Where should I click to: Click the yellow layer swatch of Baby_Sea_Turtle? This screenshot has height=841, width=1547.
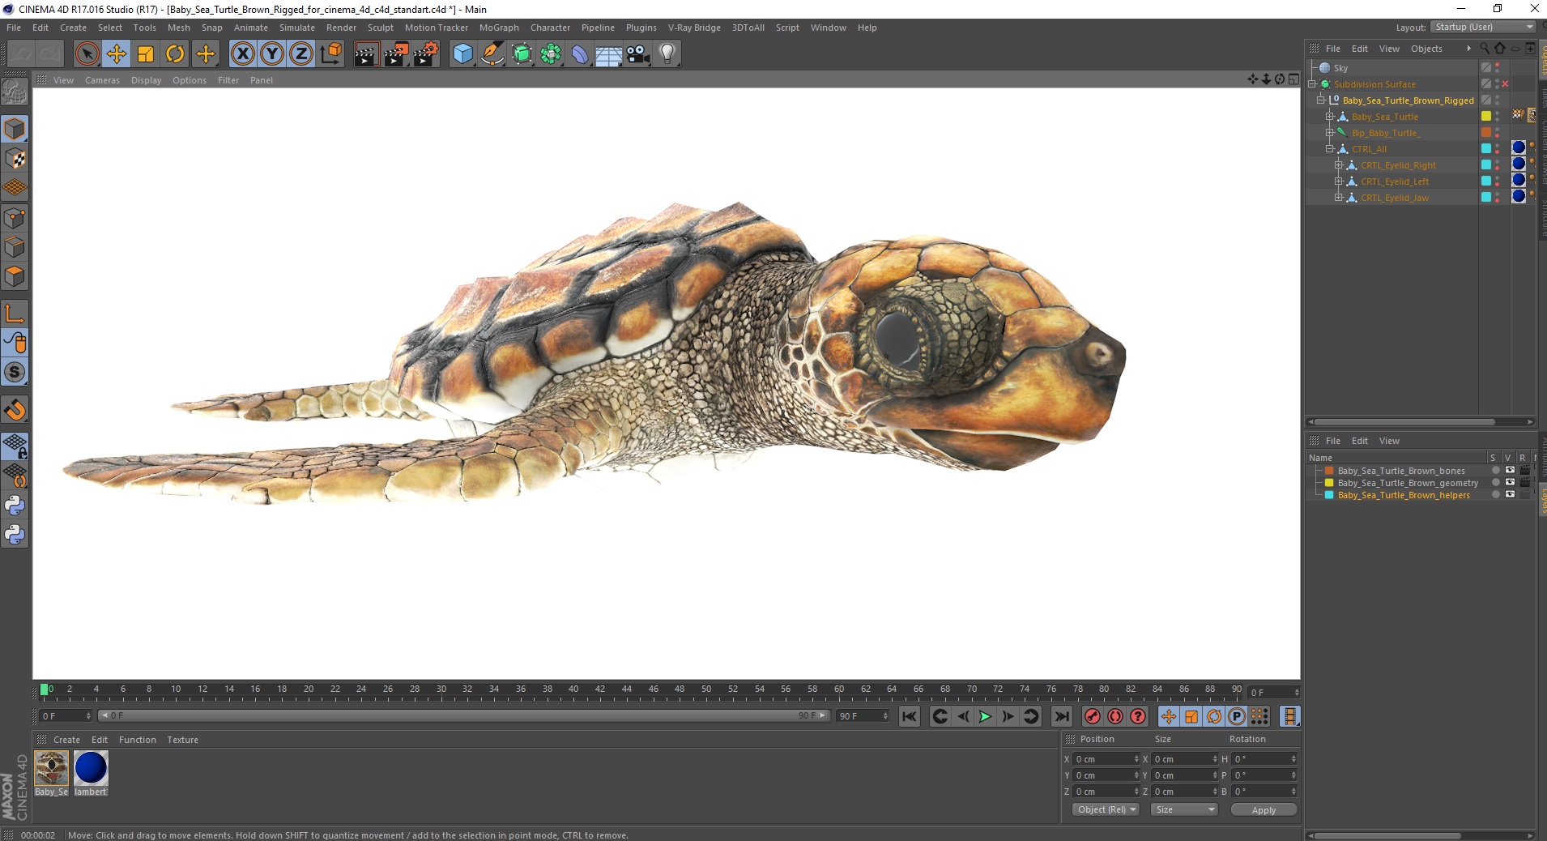pyautogui.click(x=1486, y=117)
